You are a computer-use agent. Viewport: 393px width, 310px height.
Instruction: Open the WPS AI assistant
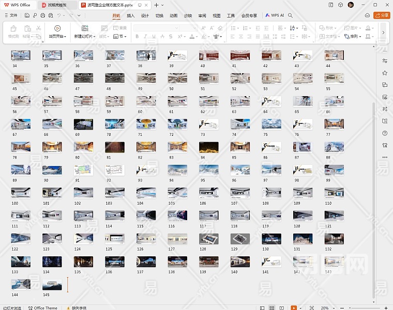click(275, 16)
